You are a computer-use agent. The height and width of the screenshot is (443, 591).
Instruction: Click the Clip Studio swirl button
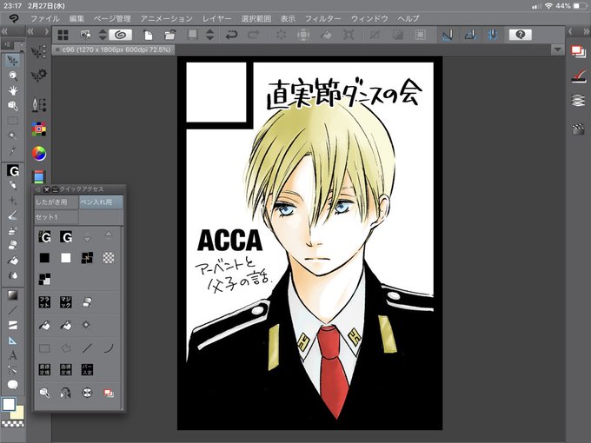pyautogui.click(x=120, y=35)
